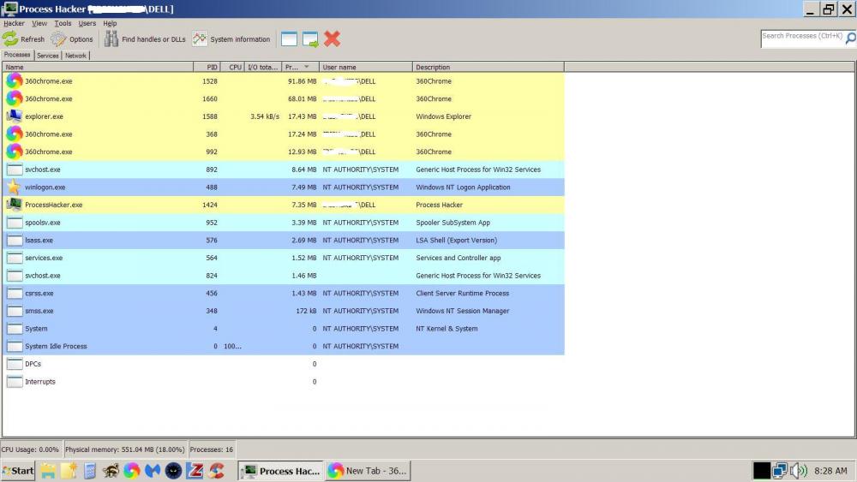Sort by the User name column header

339,67
